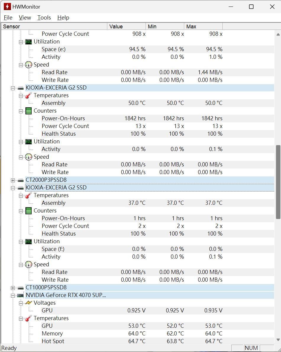281x352 pixels.
Task: Click the Utilization chart icon above Space (f:)
Action: click(x=28, y=241)
